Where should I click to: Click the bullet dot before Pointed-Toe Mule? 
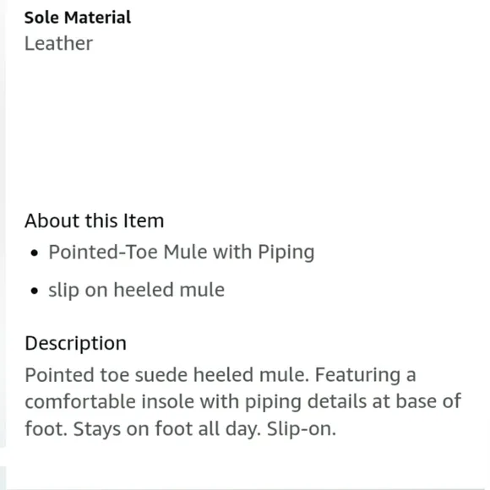(35, 253)
